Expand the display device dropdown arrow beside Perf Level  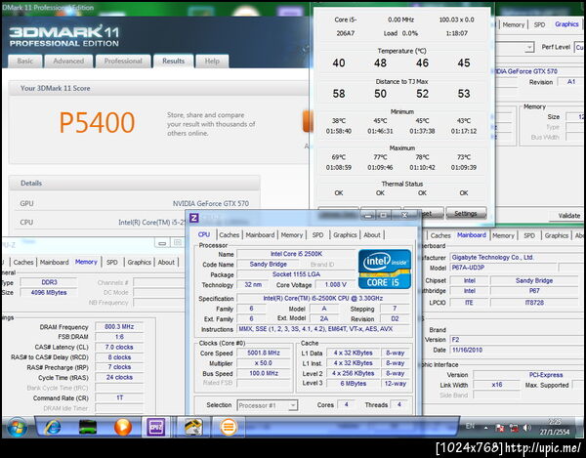[529, 48]
